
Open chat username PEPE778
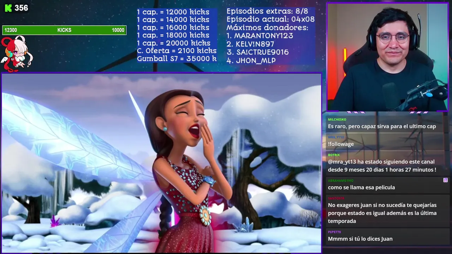334,232
